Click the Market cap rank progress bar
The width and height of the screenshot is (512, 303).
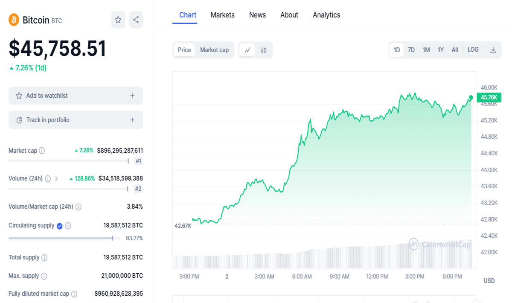[x=69, y=161]
